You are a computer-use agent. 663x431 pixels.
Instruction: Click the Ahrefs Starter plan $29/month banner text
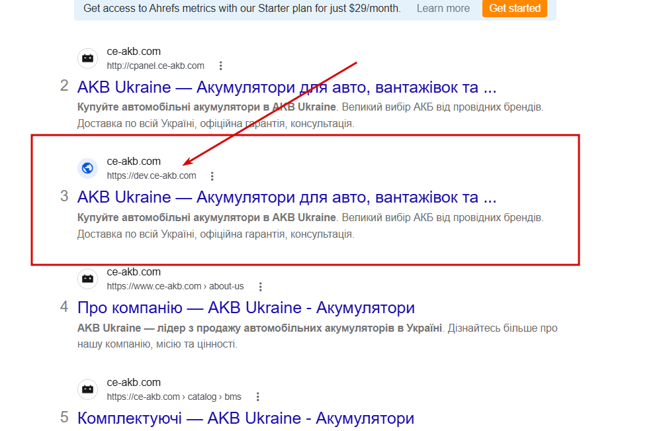[x=242, y=9]
